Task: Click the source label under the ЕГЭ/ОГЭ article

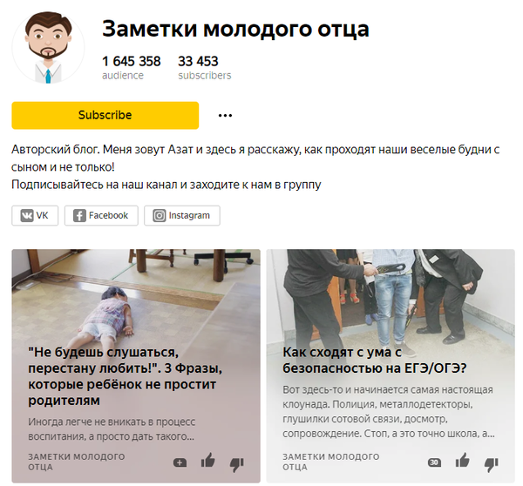Action: 331,462
